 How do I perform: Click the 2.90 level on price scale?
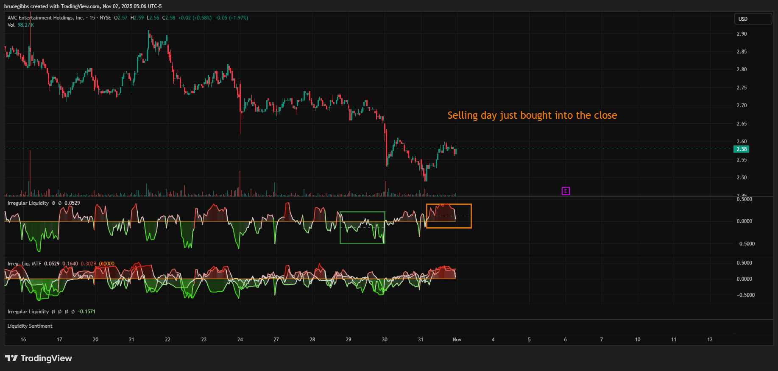(742, 34)
